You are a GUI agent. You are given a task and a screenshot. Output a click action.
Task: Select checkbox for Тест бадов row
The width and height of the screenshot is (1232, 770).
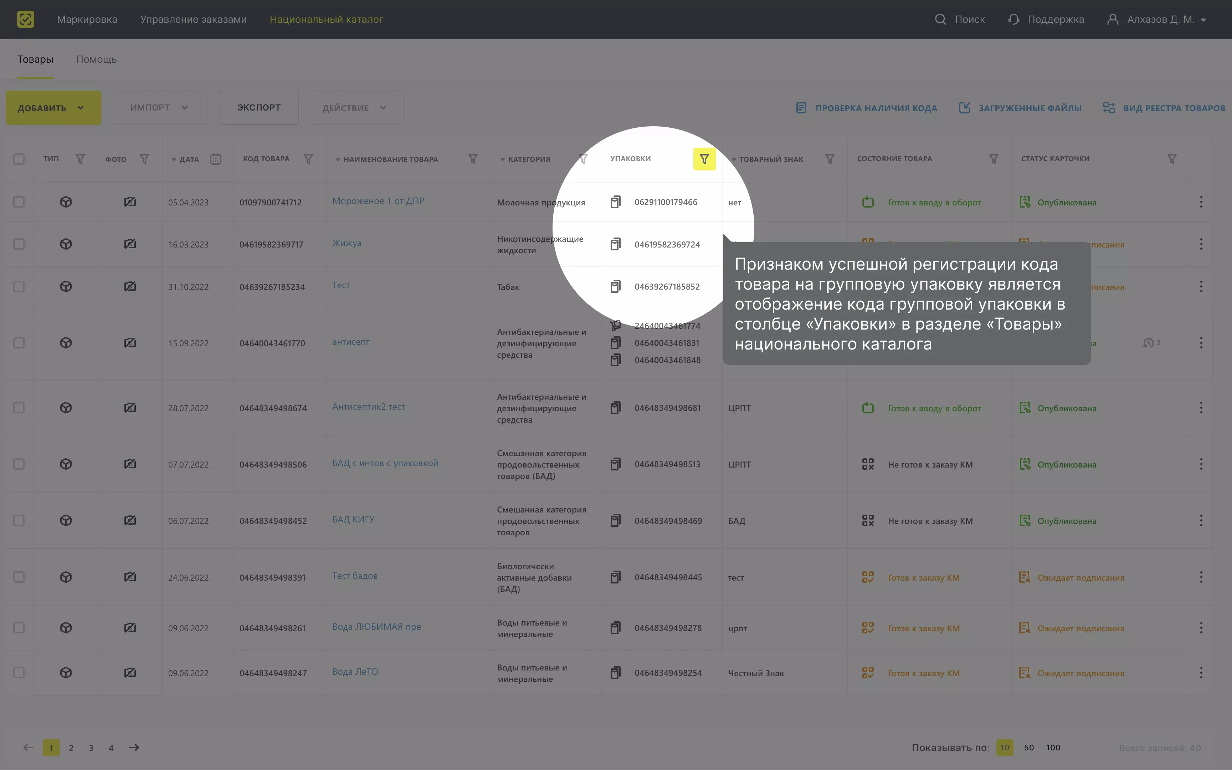[19, 577]
